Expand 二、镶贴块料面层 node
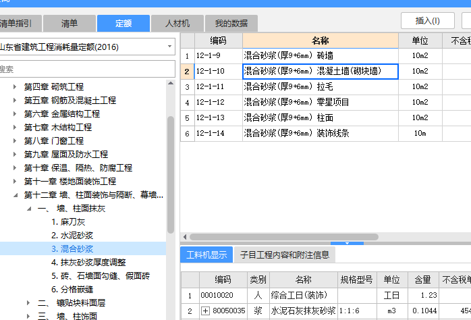This screenshot has height=320, width=471. coord(28,303)
